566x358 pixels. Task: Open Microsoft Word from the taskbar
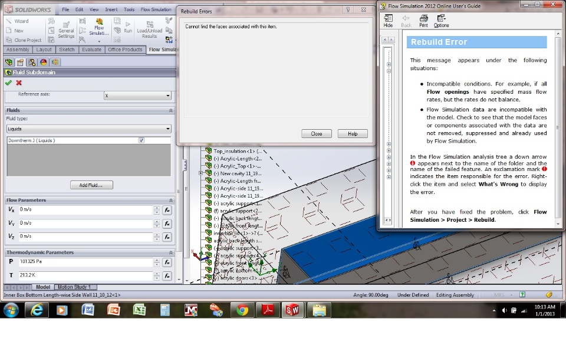click(x=88, y=310)
